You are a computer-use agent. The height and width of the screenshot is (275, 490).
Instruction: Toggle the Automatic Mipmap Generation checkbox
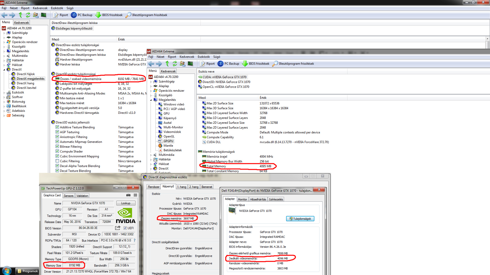click(x=57, y=142)
